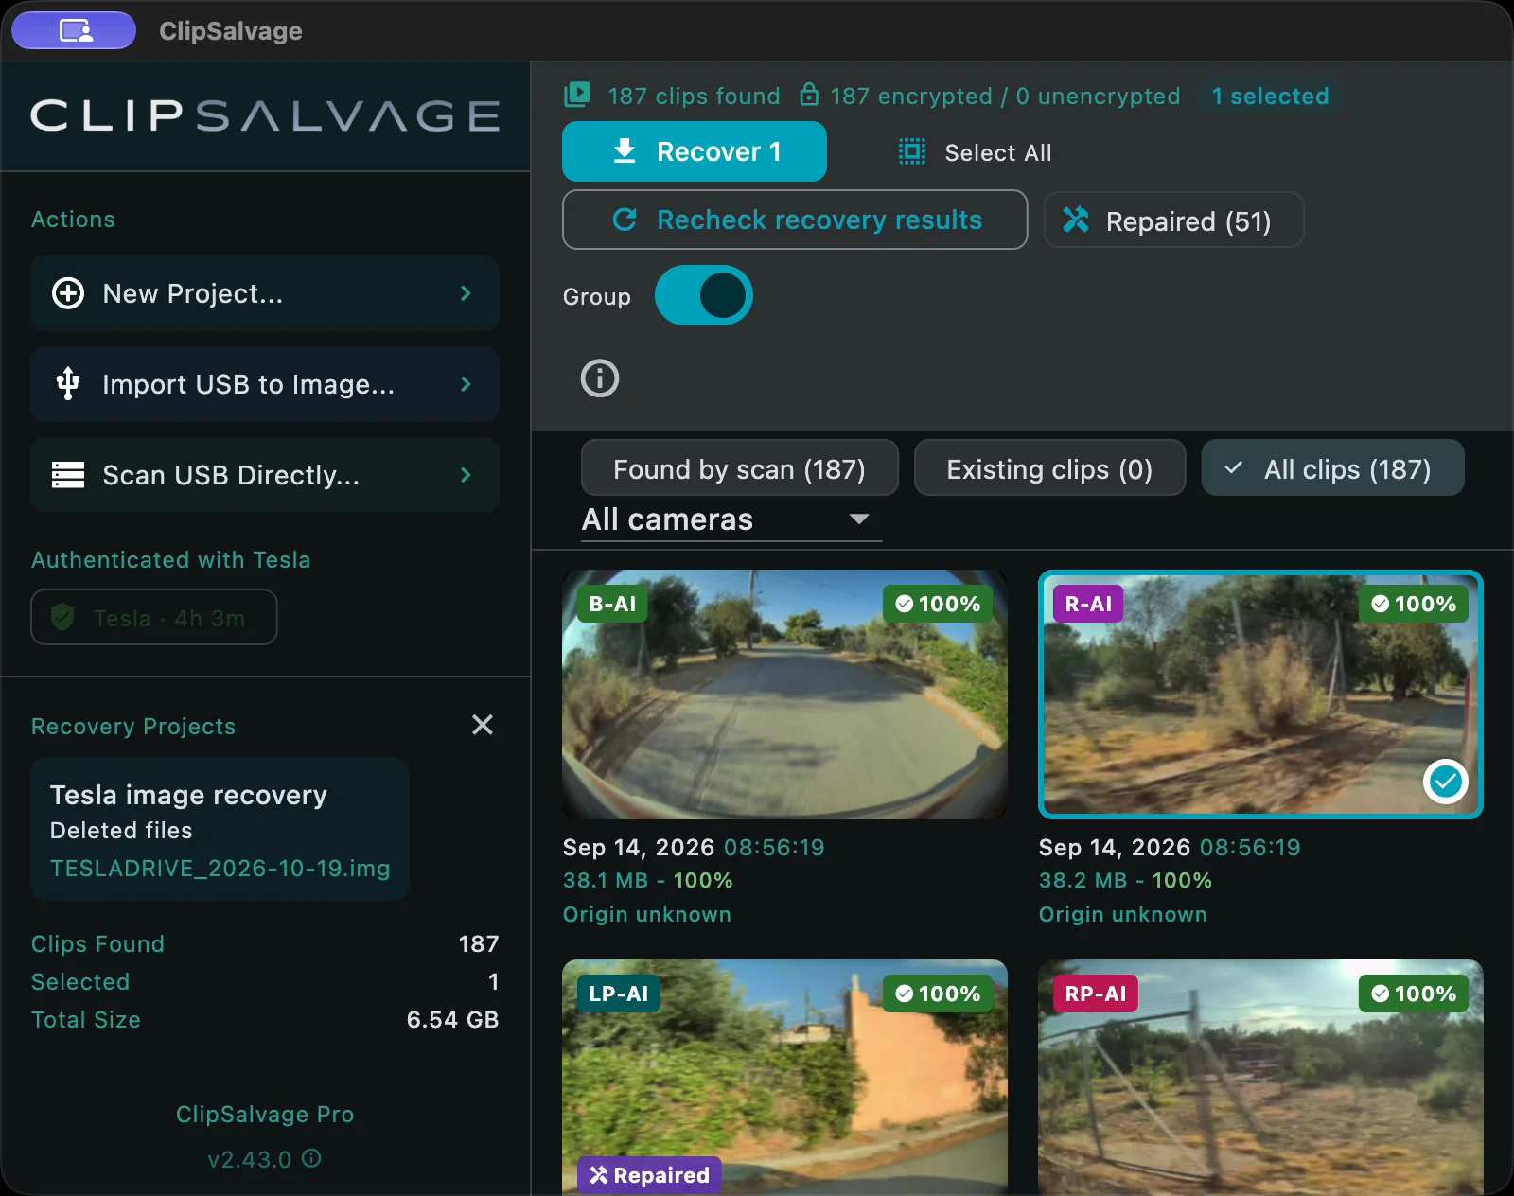Toggle the Group switch off

[x=704, y=295]
